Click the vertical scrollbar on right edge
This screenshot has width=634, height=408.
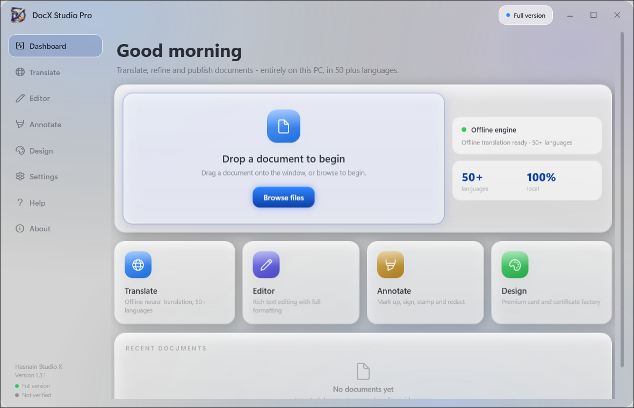622,200
